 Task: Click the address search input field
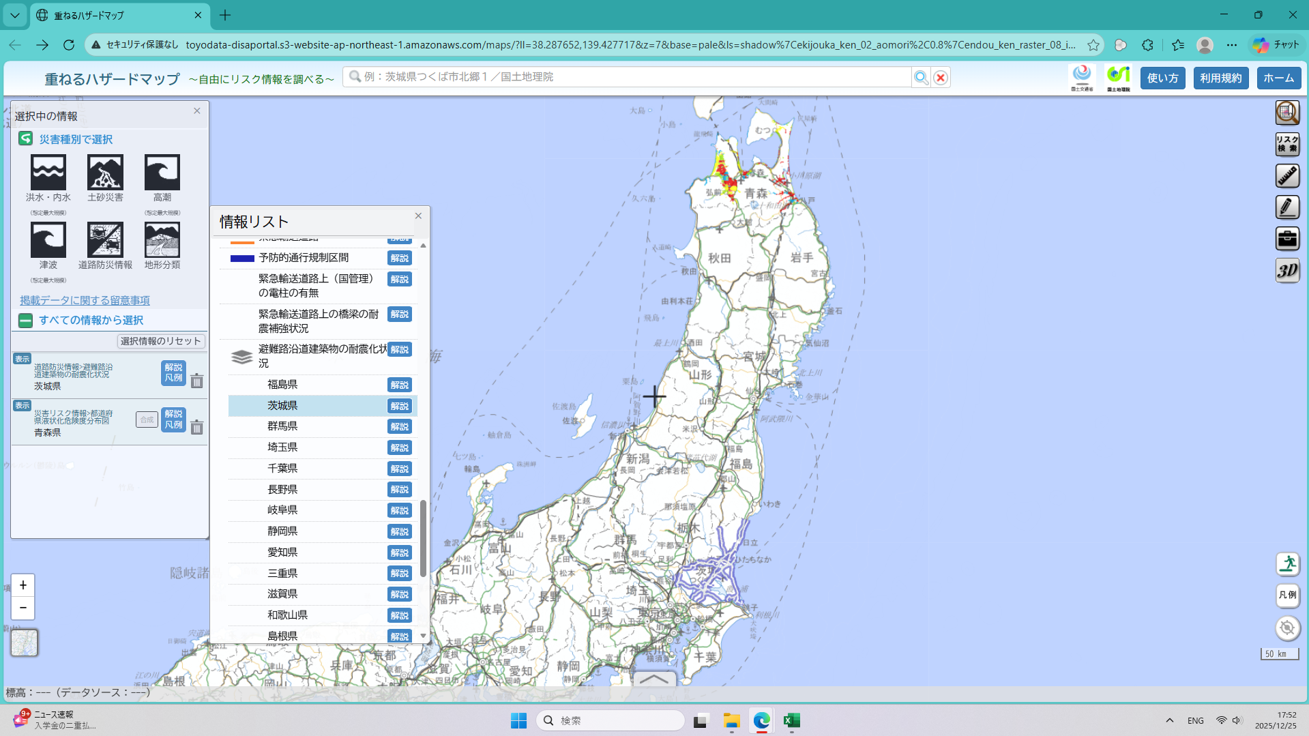click(x=628, y=77)
